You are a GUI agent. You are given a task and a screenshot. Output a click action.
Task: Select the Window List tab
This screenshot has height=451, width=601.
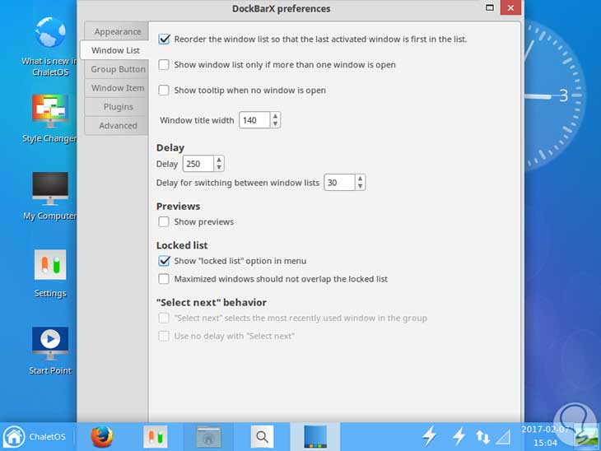coord(115,50)
